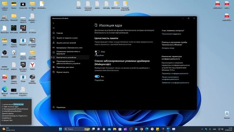The width and height of the screenshot is (234, 132).
Task: Open Microsoft Edge from the taskbar
Action: (147, 129)
